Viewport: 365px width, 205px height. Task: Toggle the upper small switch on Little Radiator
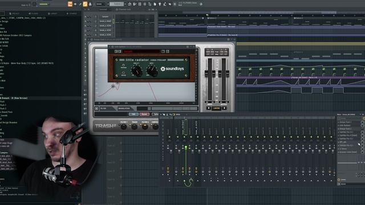123,65
